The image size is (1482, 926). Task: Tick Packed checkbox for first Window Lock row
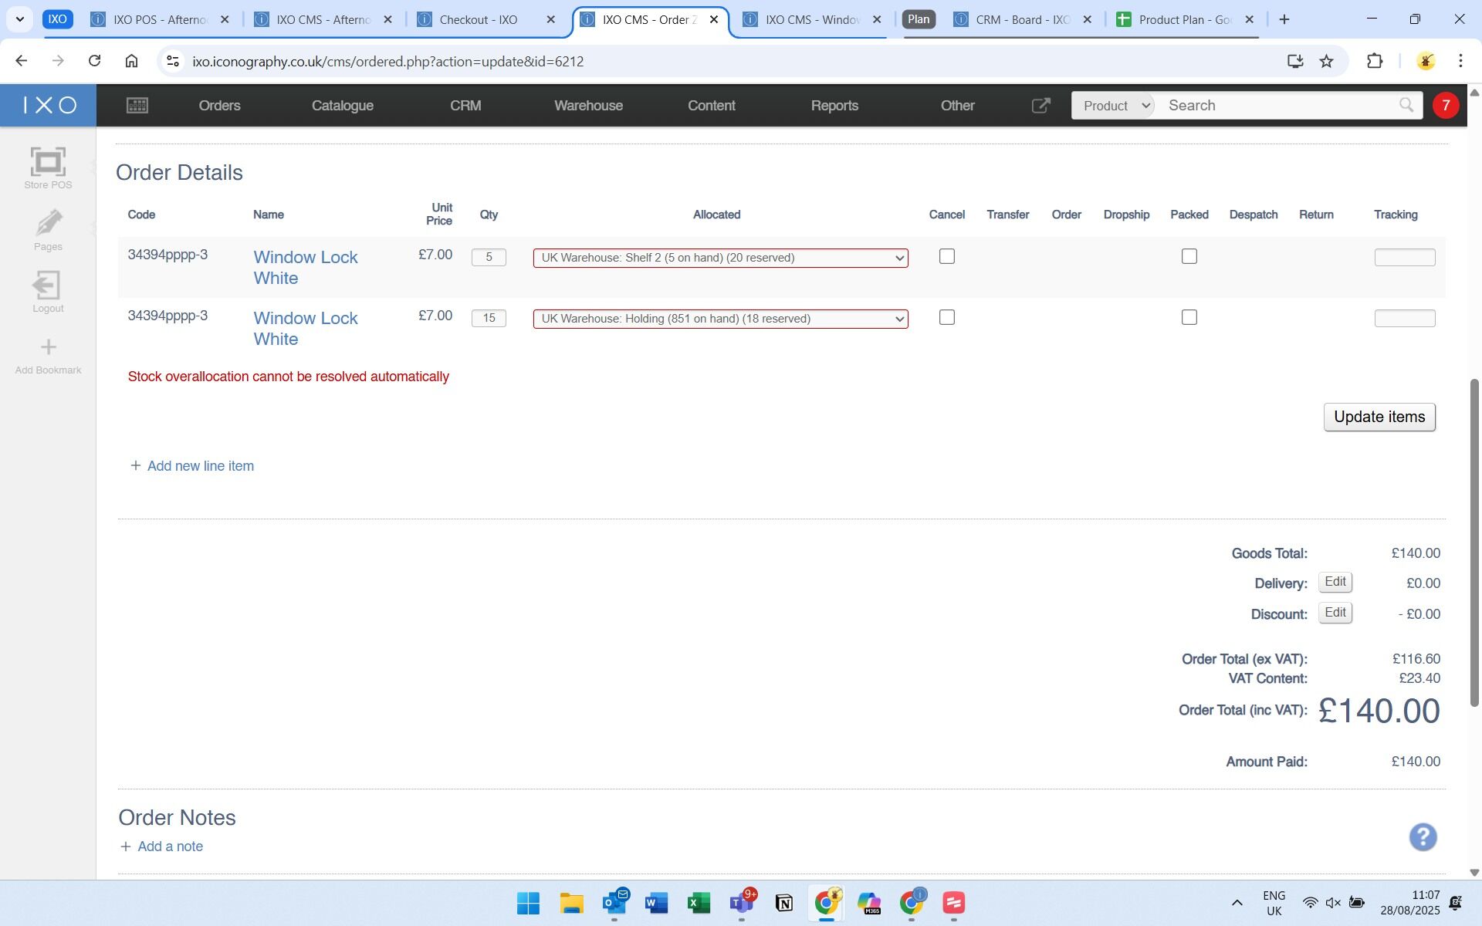1189,256
